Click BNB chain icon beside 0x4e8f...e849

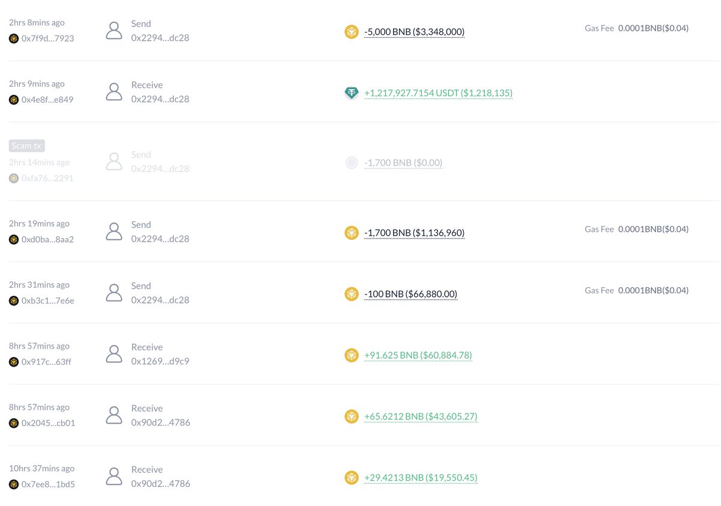click(x=14, y=100)
